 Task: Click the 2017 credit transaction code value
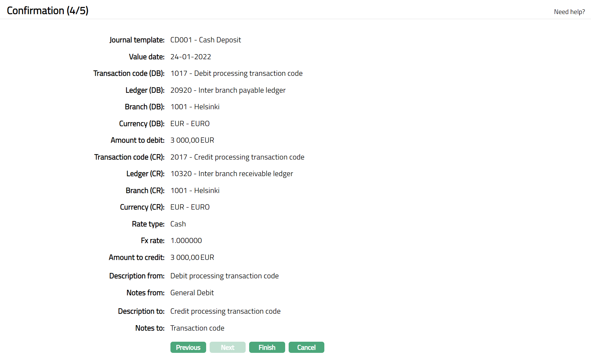pyautogui.click(x=237, y=157)
